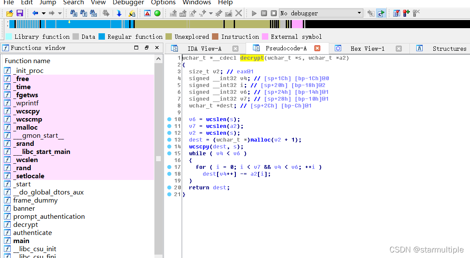
Task: Click the rename pencil icon
Action: (229, 13)
